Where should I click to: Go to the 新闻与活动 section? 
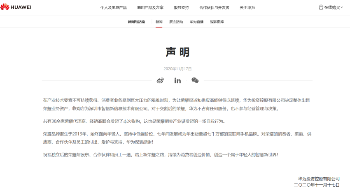pyautogui.click(x=136, y=22)
